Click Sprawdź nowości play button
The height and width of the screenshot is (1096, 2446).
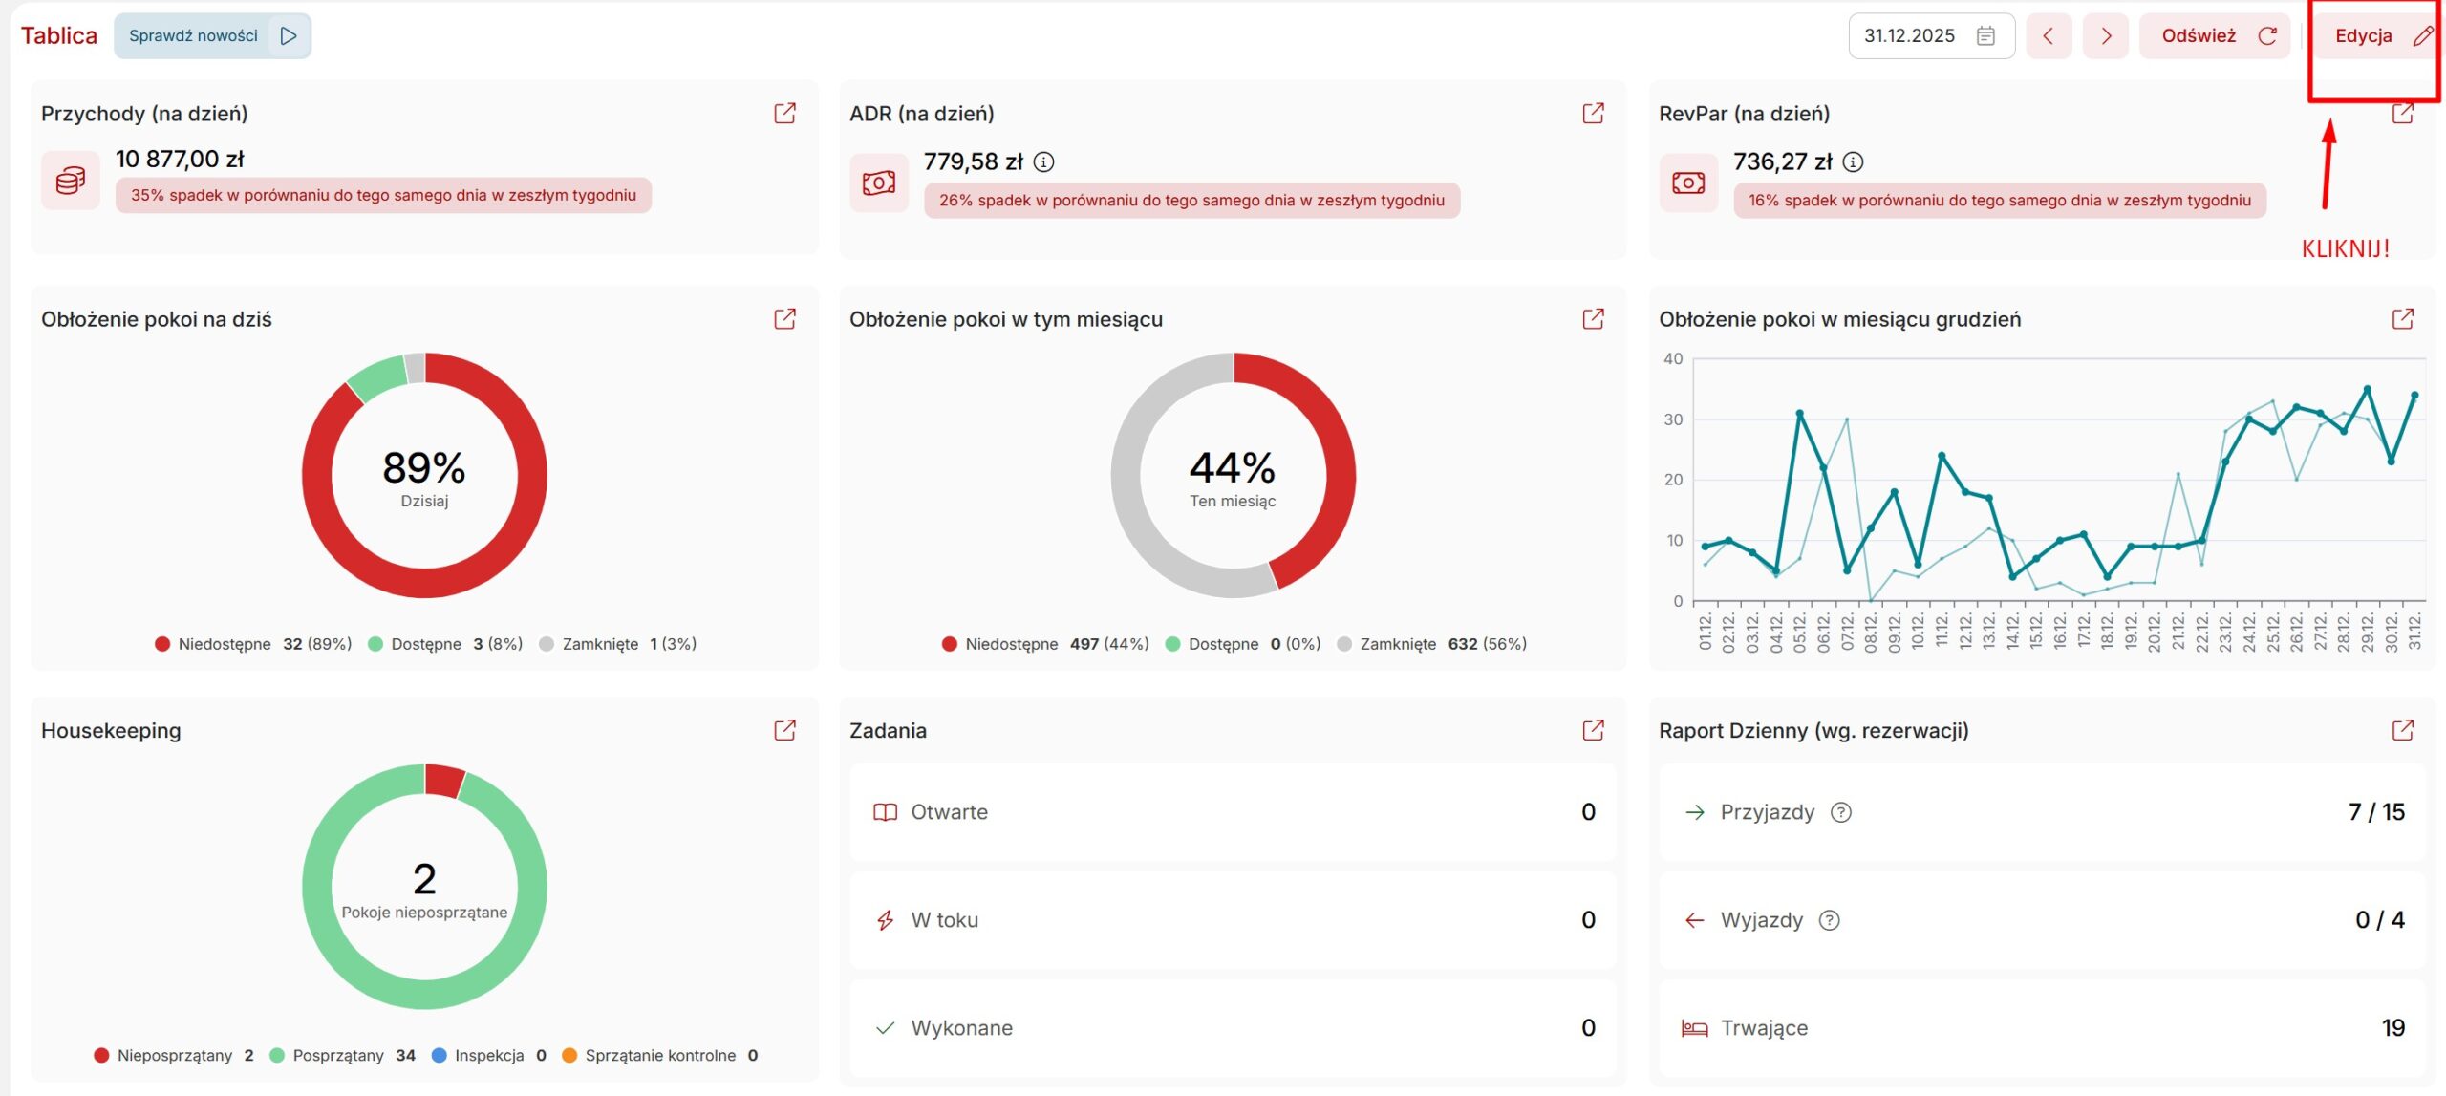point(289,36)
